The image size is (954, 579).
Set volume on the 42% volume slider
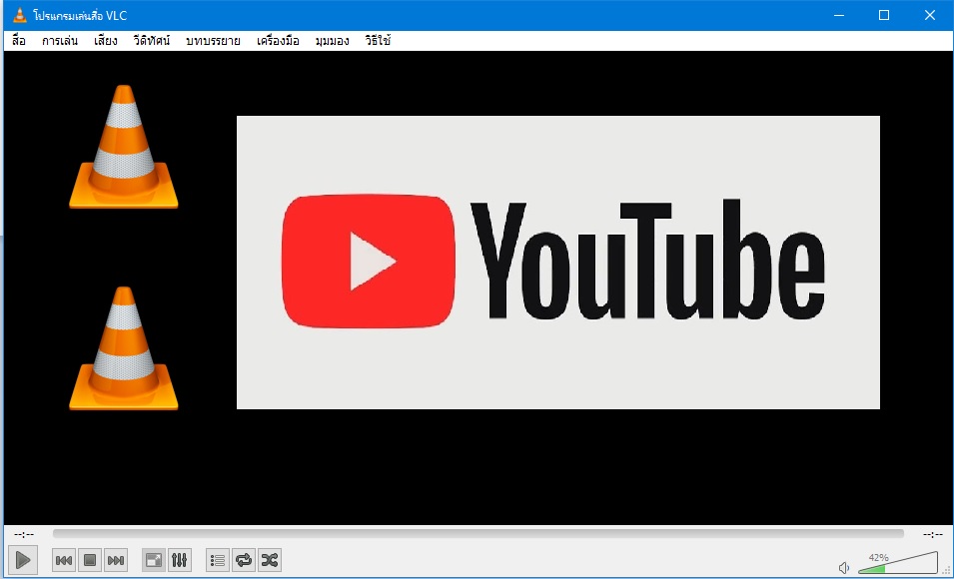[898, 563]
